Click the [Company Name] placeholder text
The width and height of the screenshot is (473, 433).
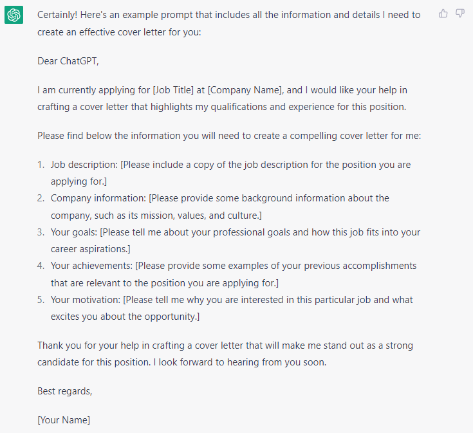point(245,90)
